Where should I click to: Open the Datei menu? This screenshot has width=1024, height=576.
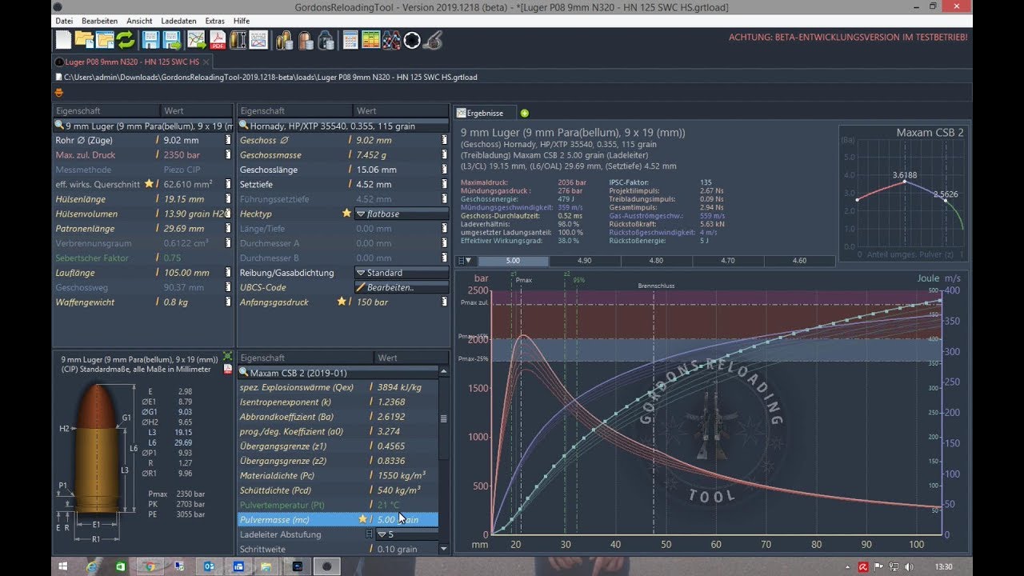pyautogui.click(x=64, y=21)
